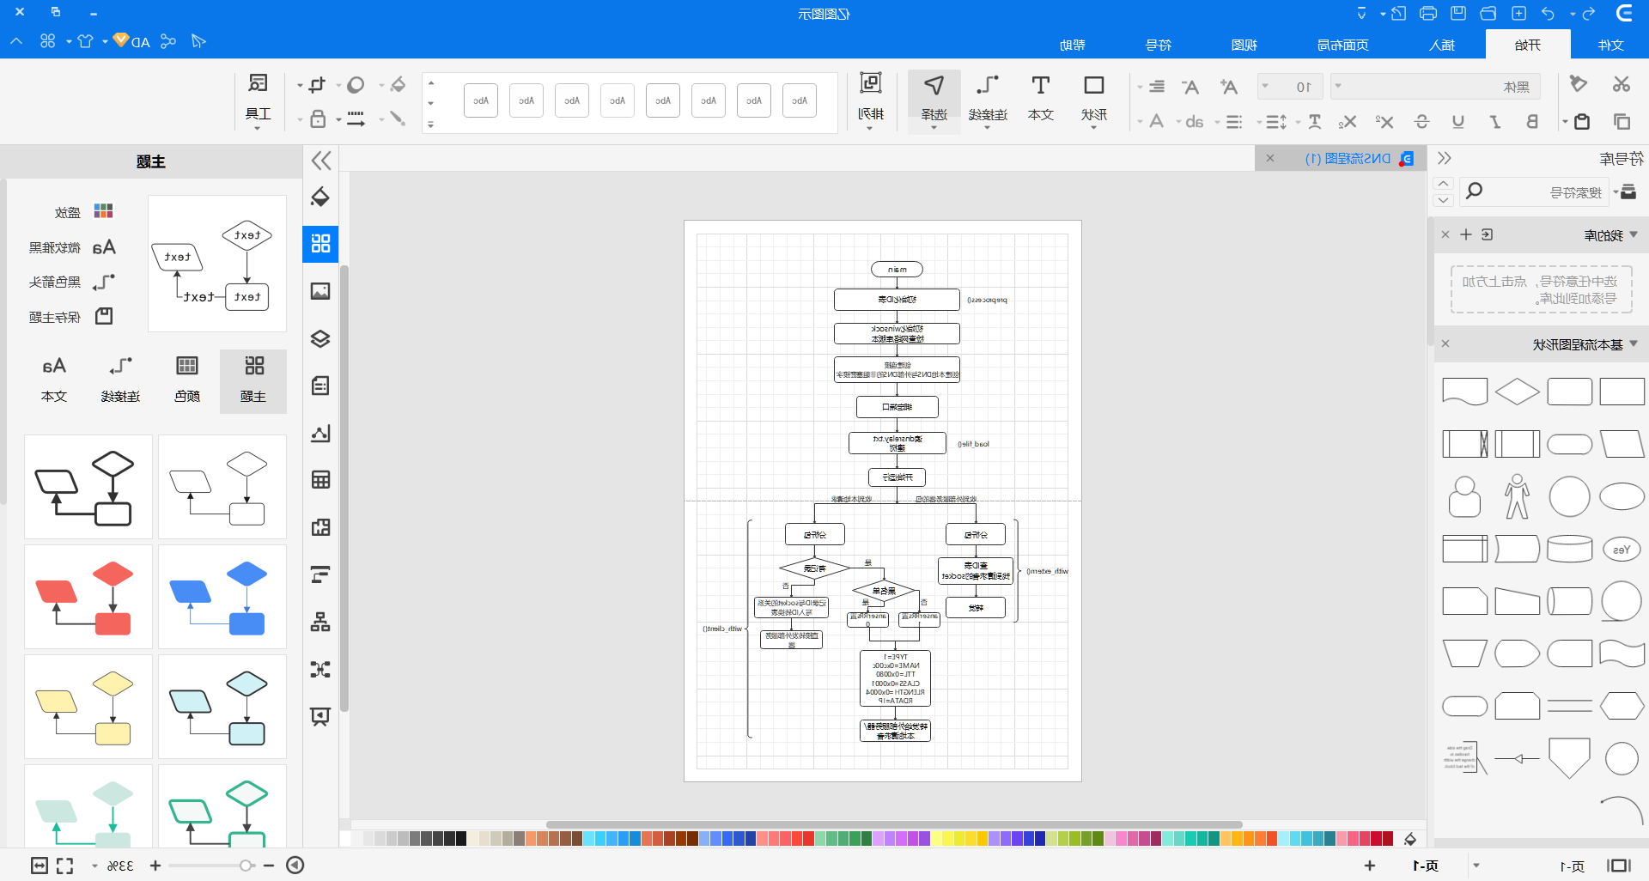Open the page settings sidebar icon
The width and height of the screenshot is (1649, 881).
coord(320,386)
